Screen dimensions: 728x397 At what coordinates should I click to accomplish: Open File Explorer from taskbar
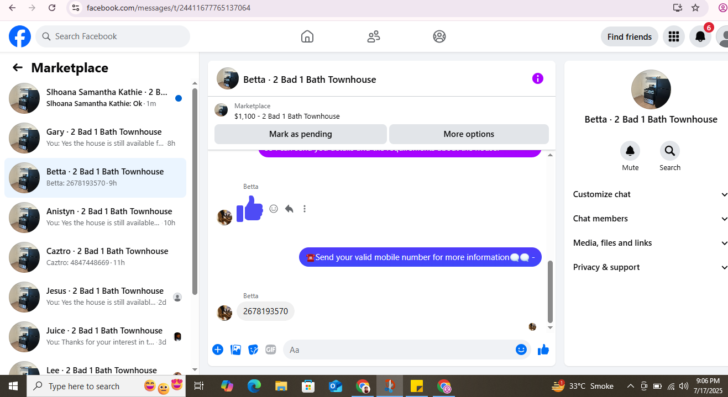coord(281,386)
